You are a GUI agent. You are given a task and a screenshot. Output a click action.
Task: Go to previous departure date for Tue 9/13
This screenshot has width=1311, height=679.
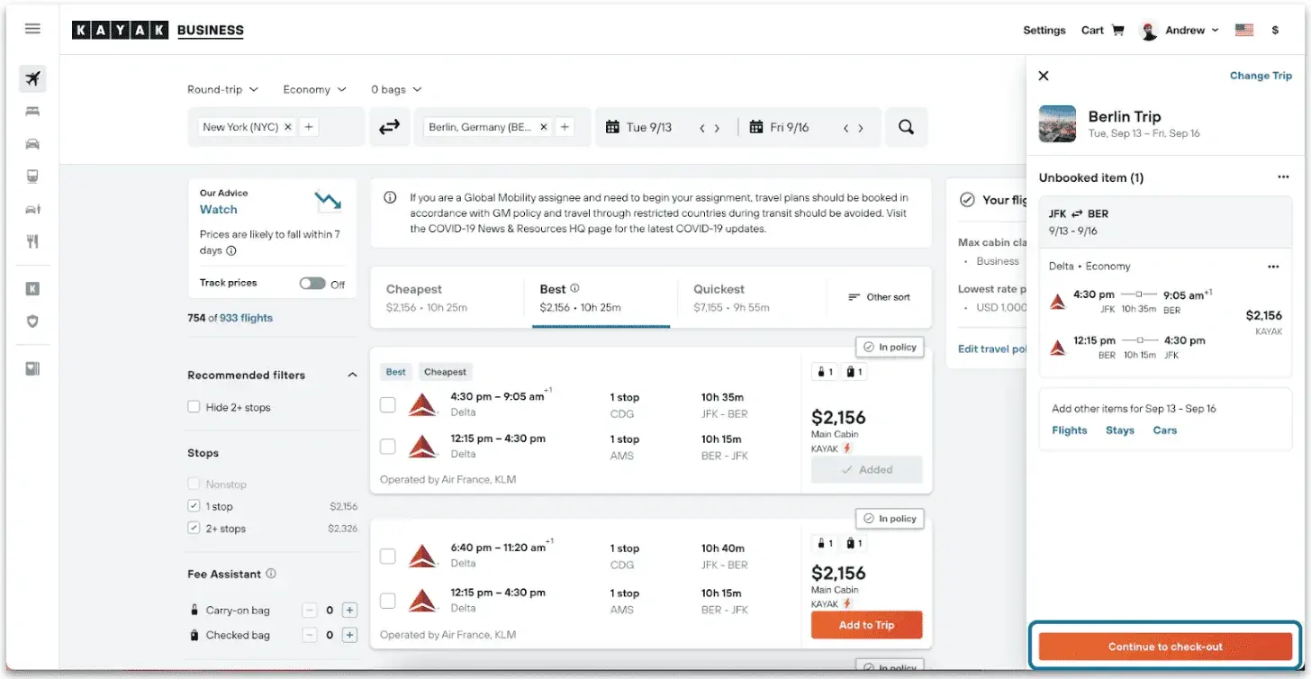click(702, 128)
